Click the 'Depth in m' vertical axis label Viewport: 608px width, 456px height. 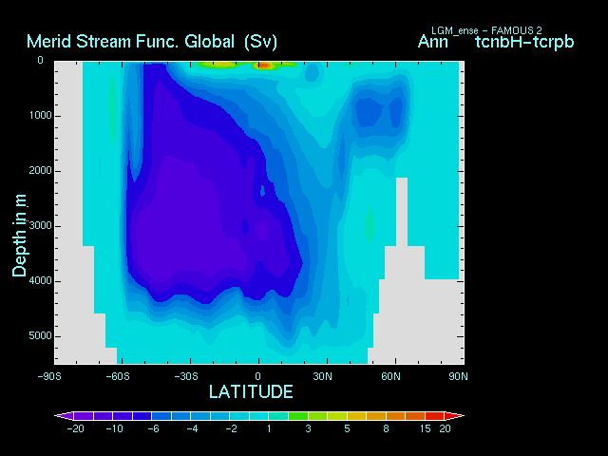pyautogui.click(x=19, y=236)
